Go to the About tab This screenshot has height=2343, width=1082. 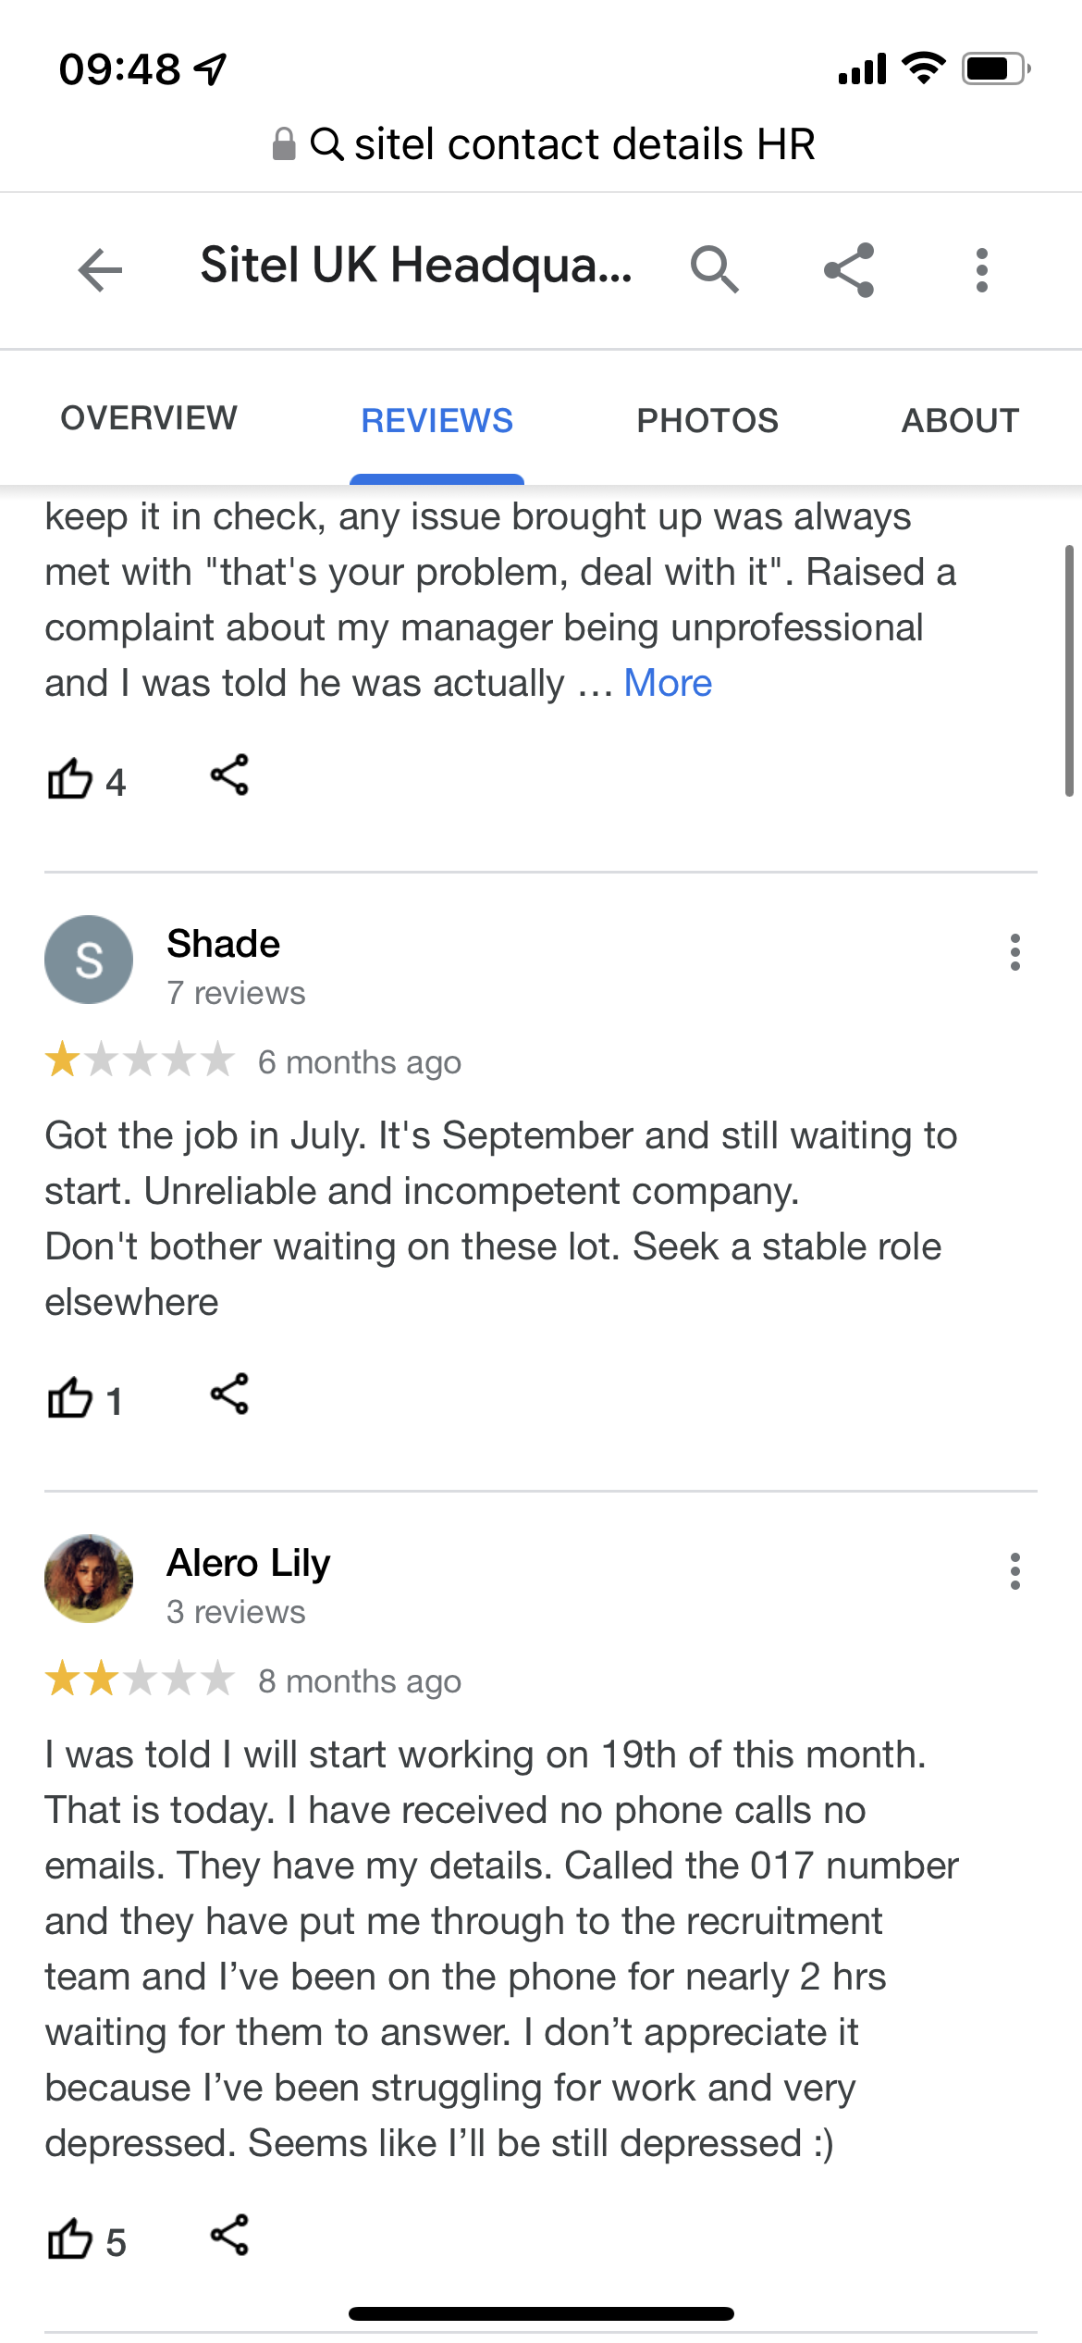pyautogui.click(x=960, y=421)
